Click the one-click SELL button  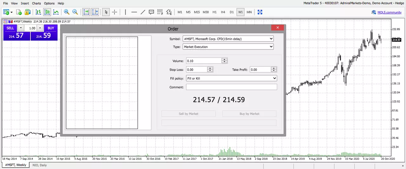pos(10,28)
